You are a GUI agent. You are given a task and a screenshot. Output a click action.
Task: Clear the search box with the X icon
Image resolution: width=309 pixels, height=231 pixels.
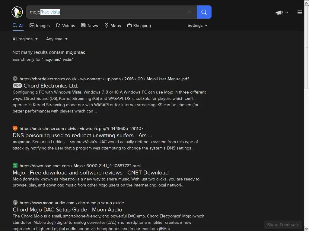click(x=190, y=12)
